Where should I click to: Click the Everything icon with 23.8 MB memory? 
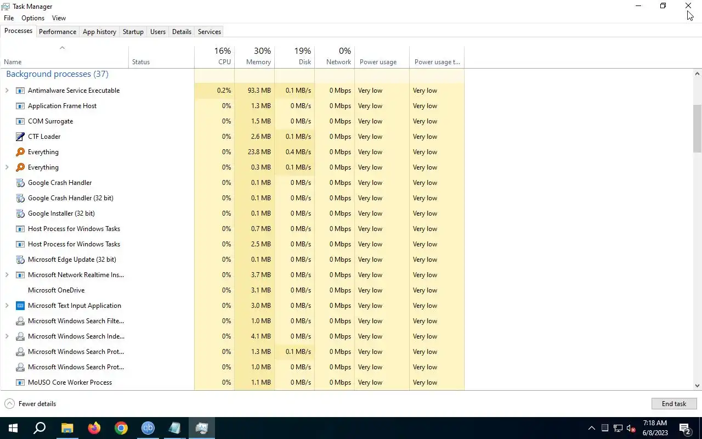[20, 152]
